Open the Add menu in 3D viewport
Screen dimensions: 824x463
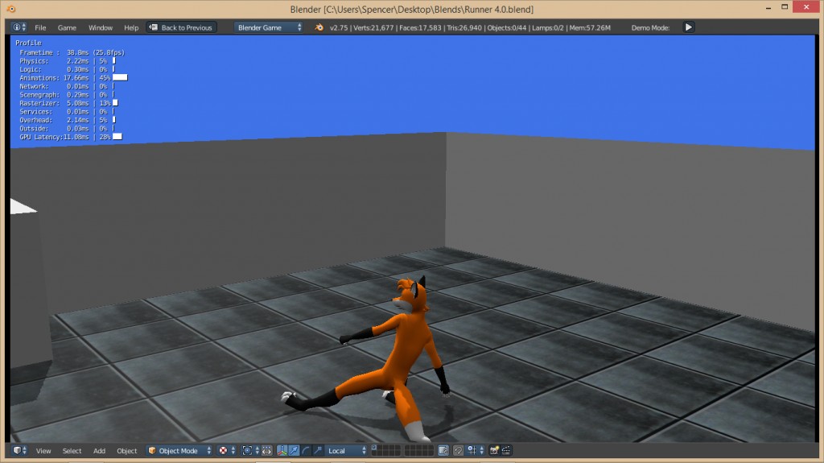click(x=99, y=451)
